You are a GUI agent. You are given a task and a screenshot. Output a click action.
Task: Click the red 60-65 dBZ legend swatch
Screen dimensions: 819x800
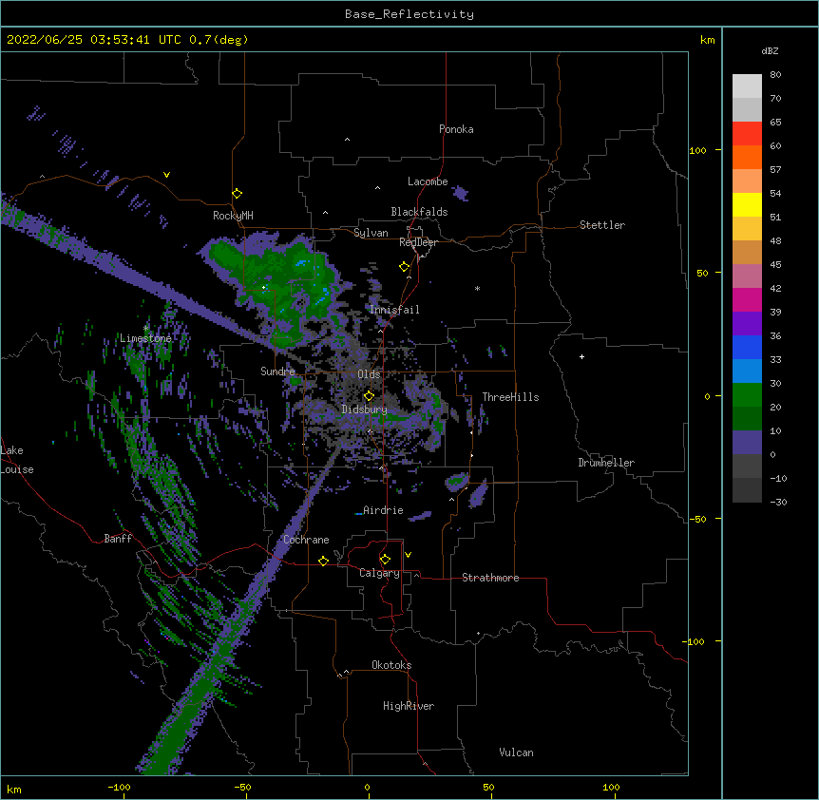747,134
